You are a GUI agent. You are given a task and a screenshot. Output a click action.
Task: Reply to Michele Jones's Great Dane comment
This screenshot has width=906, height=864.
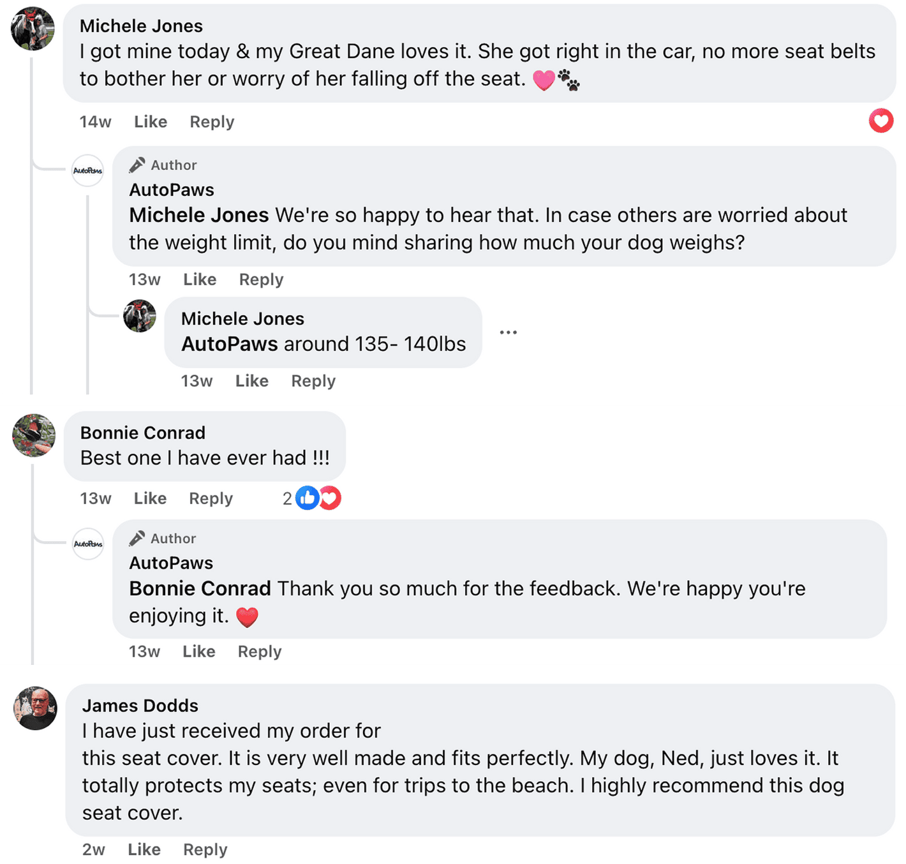[x=212, y=122]
